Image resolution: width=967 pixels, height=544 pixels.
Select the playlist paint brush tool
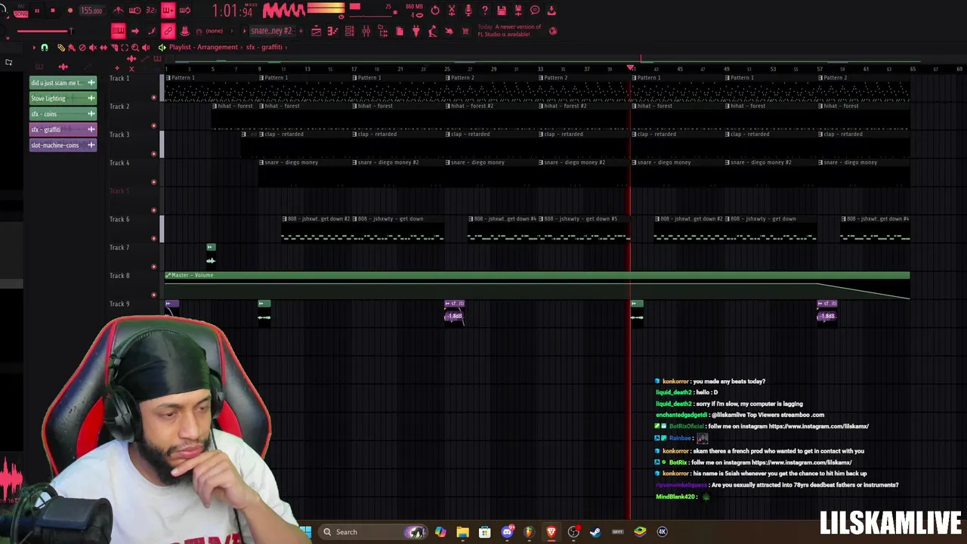(71, 48)
